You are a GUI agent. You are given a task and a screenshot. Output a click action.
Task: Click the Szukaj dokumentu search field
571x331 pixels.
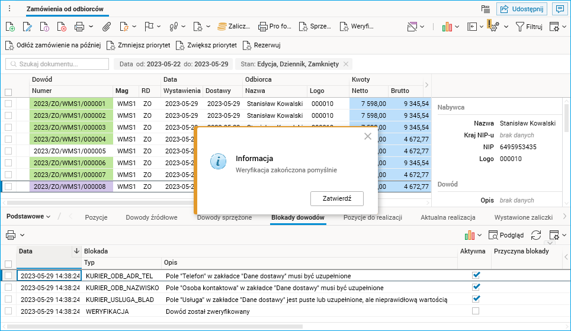click(x=57, y=64)
